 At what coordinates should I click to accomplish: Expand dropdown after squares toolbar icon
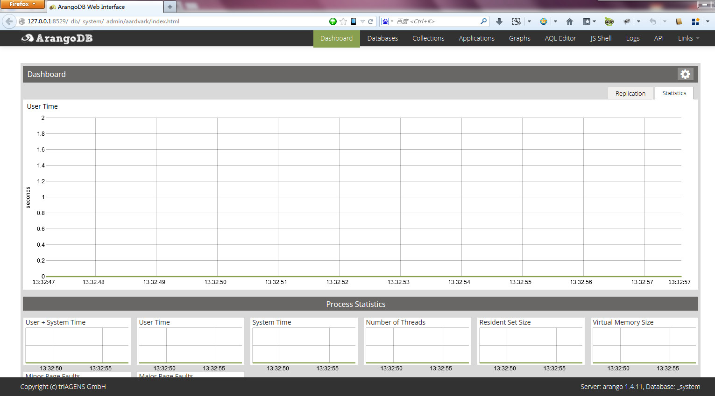(708, 21)
